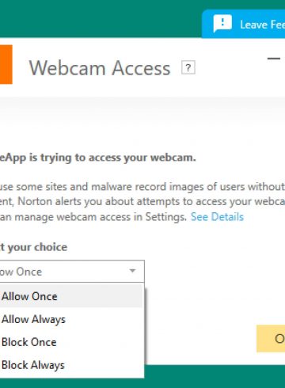
Task: Open help via the question mark icon
Action: [188, 68]
